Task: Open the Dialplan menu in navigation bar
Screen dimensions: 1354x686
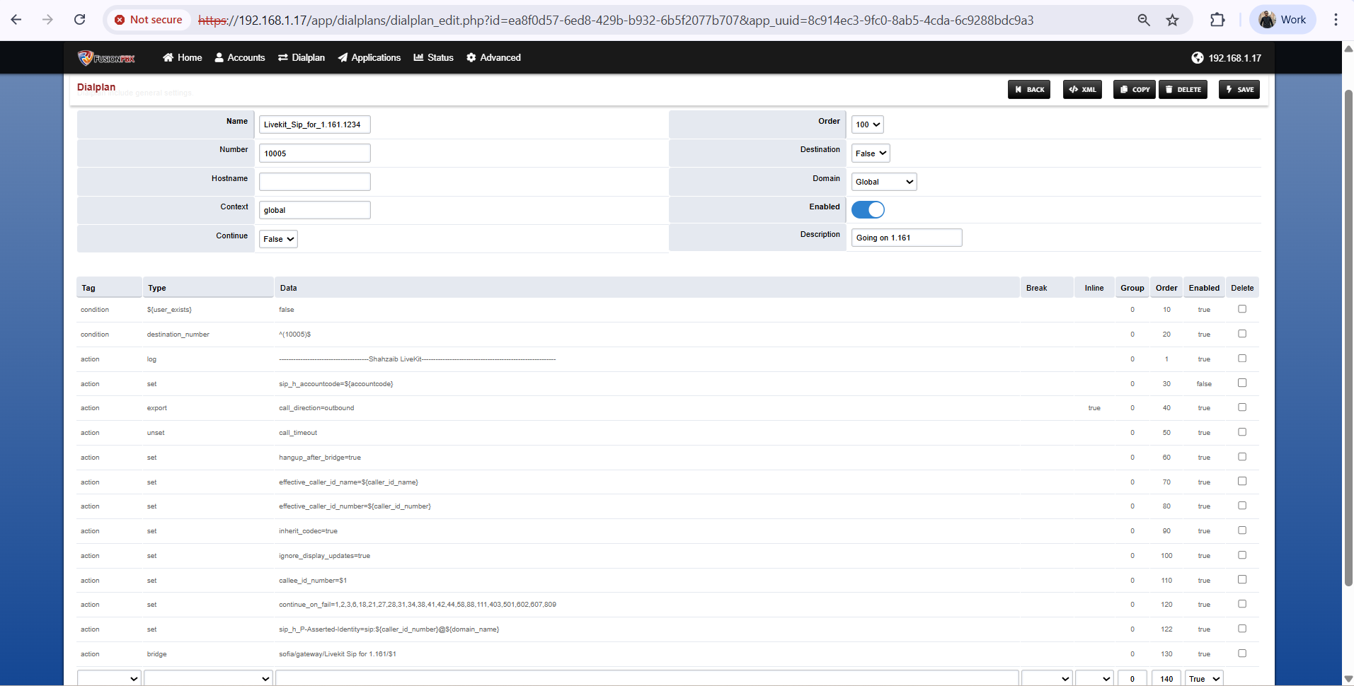Action: tap(302, 58)
